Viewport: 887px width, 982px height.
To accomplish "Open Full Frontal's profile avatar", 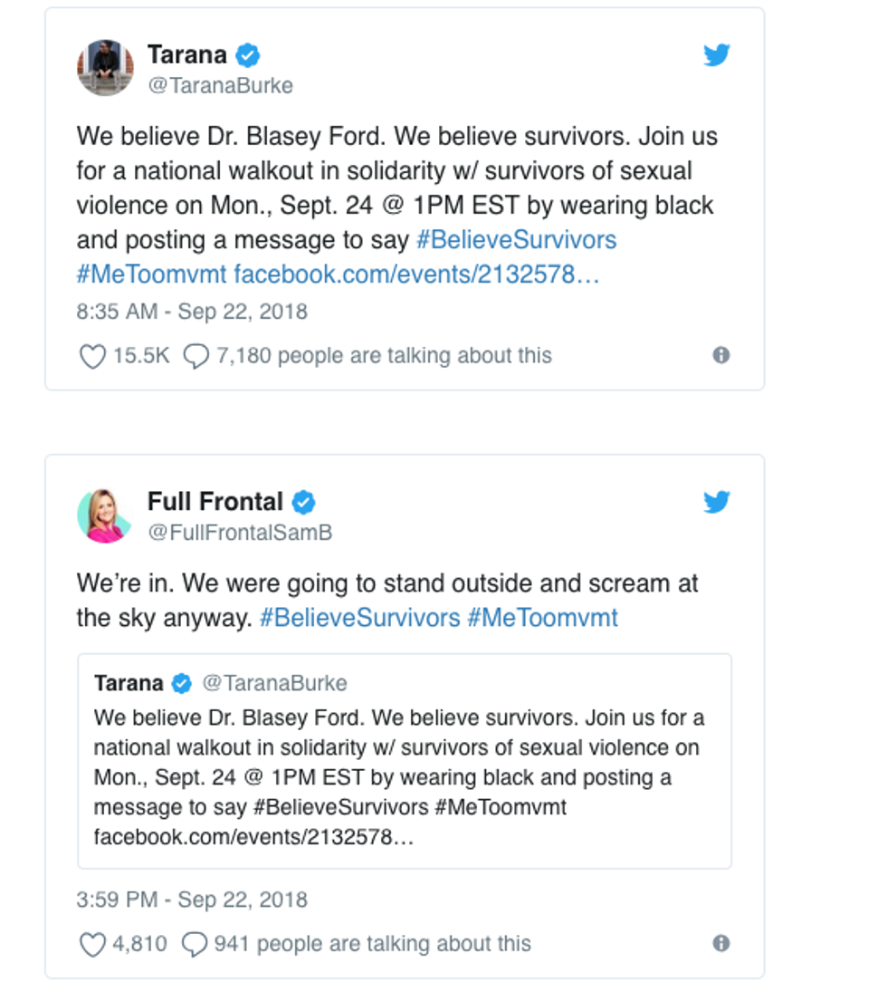I will [105, 515].
